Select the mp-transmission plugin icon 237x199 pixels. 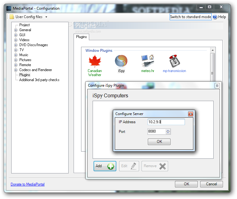[x=174, y=61]
